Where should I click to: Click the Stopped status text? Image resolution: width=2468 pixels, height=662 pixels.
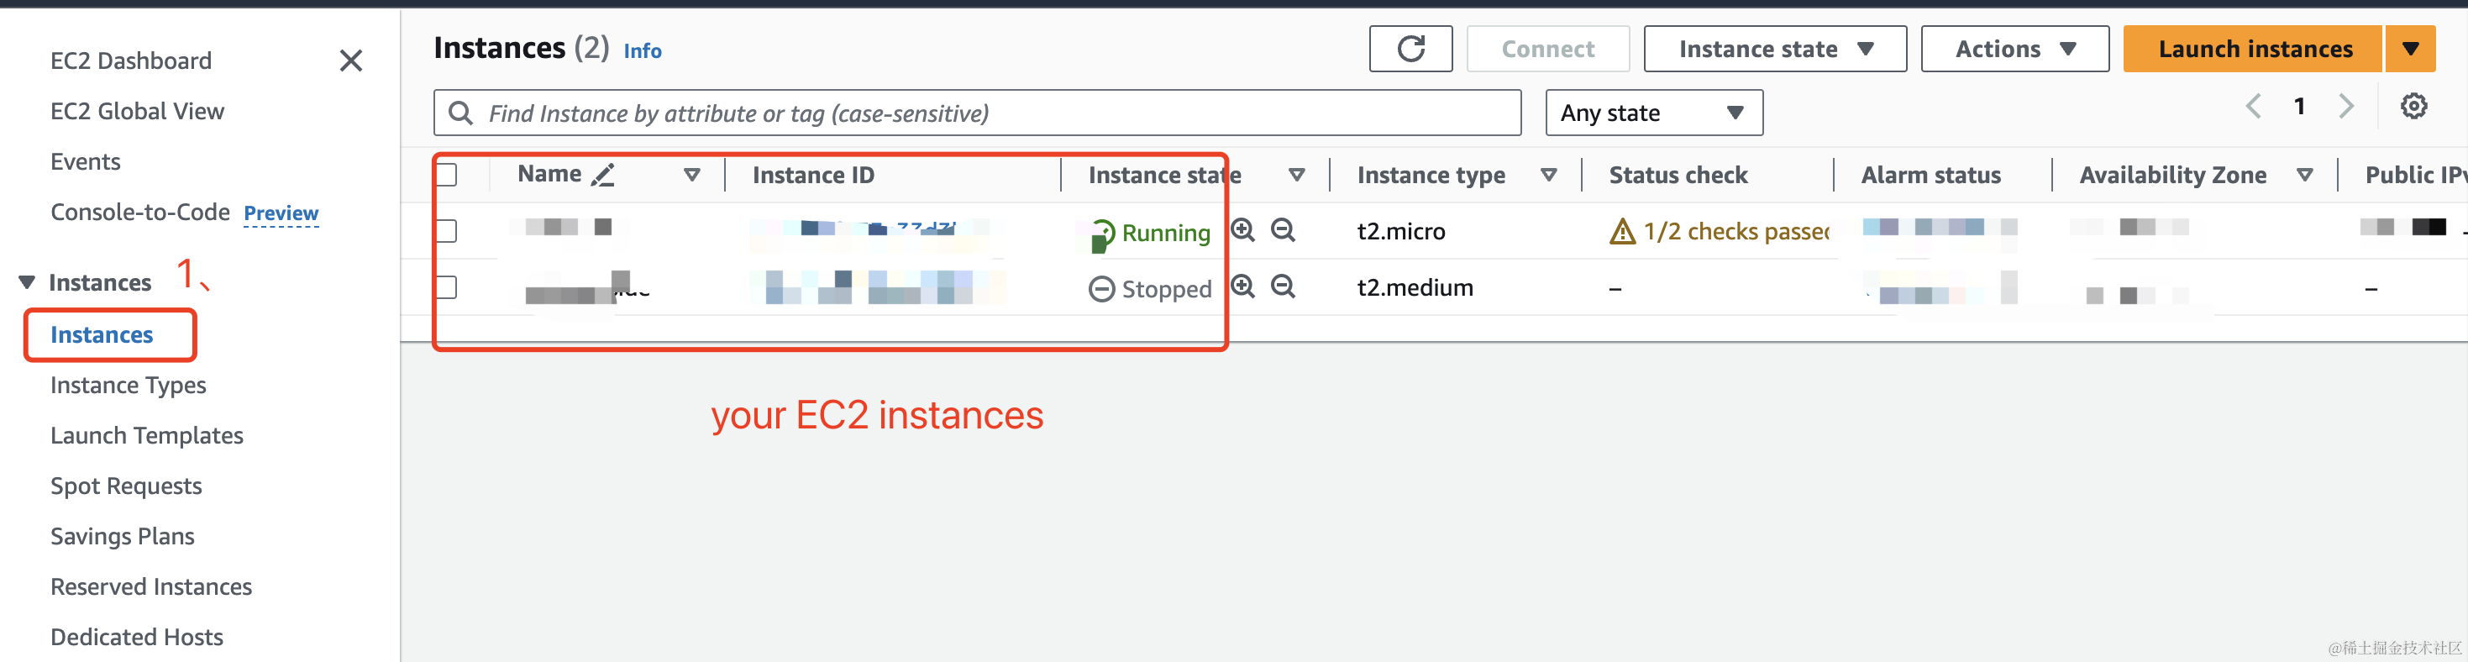[1167, 289]
